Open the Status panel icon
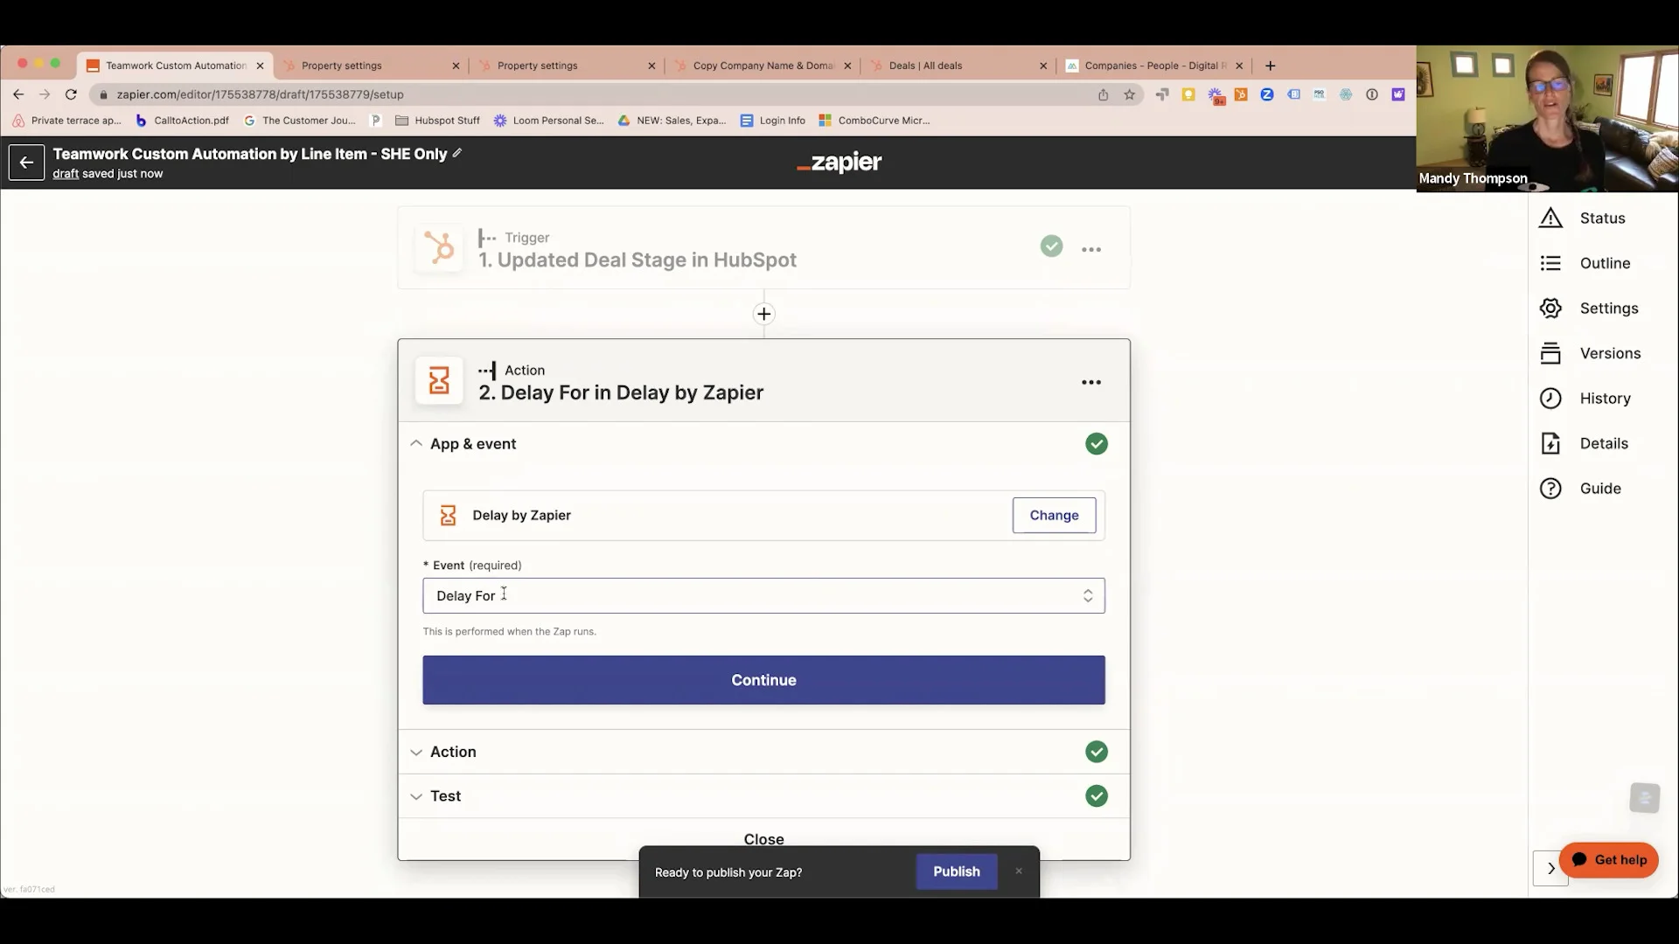This screenshot has width=1679, height=944. 1550,218
